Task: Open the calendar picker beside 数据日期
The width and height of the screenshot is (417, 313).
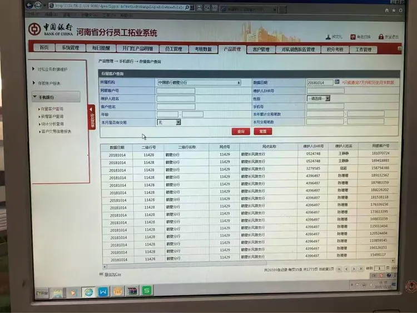Action: (337, 82)
